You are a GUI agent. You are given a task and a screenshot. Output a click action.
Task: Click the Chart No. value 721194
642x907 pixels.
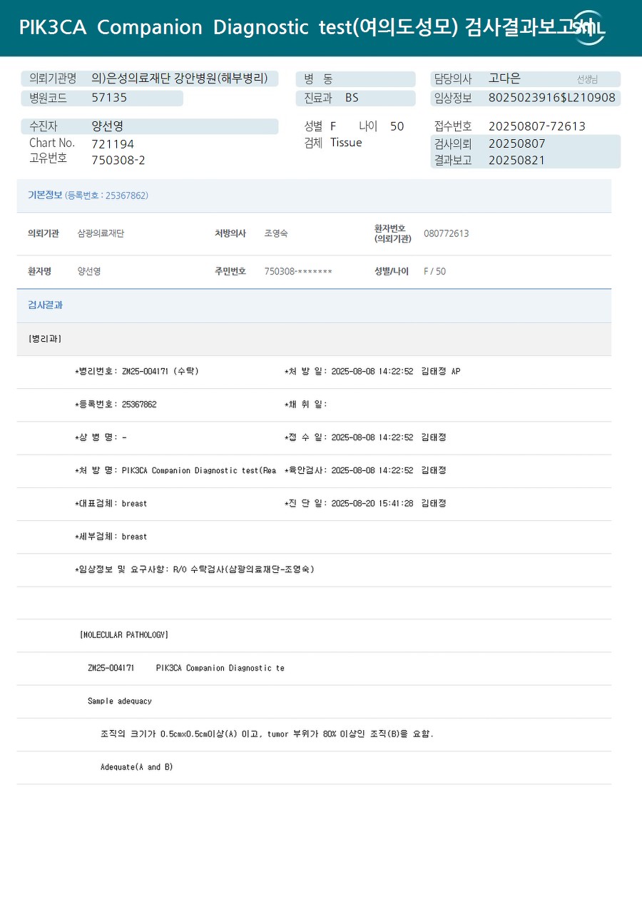(x=113, y=143)
